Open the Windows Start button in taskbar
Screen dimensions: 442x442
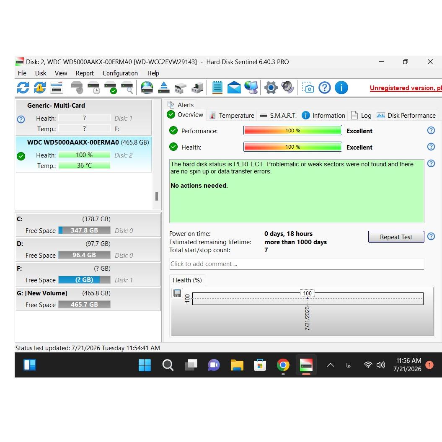[x=145, y=365]
